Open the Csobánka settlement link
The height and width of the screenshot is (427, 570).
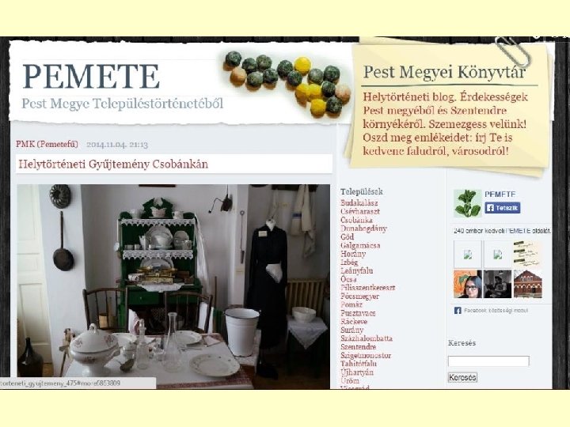point(356,220)
